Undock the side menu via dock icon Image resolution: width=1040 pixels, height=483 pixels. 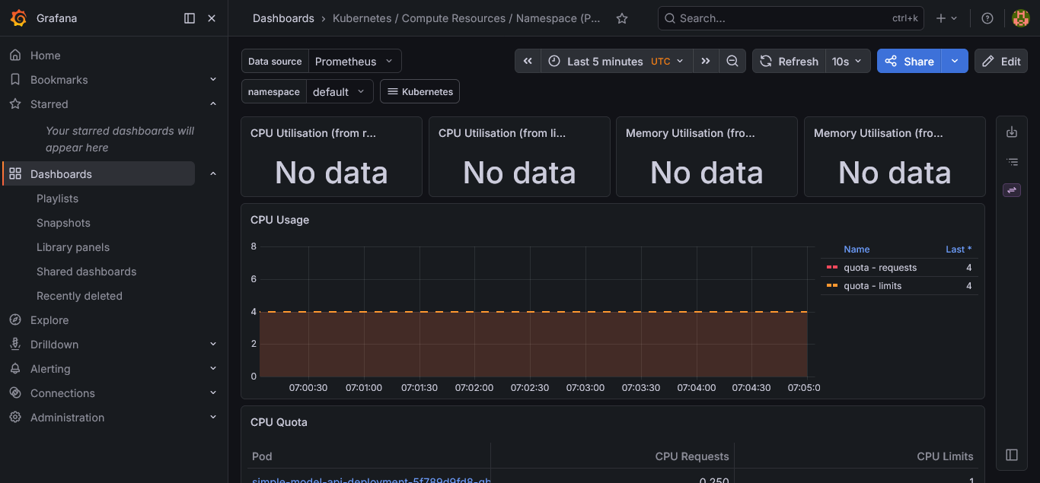pyautogui.click(x=190, y=18)
